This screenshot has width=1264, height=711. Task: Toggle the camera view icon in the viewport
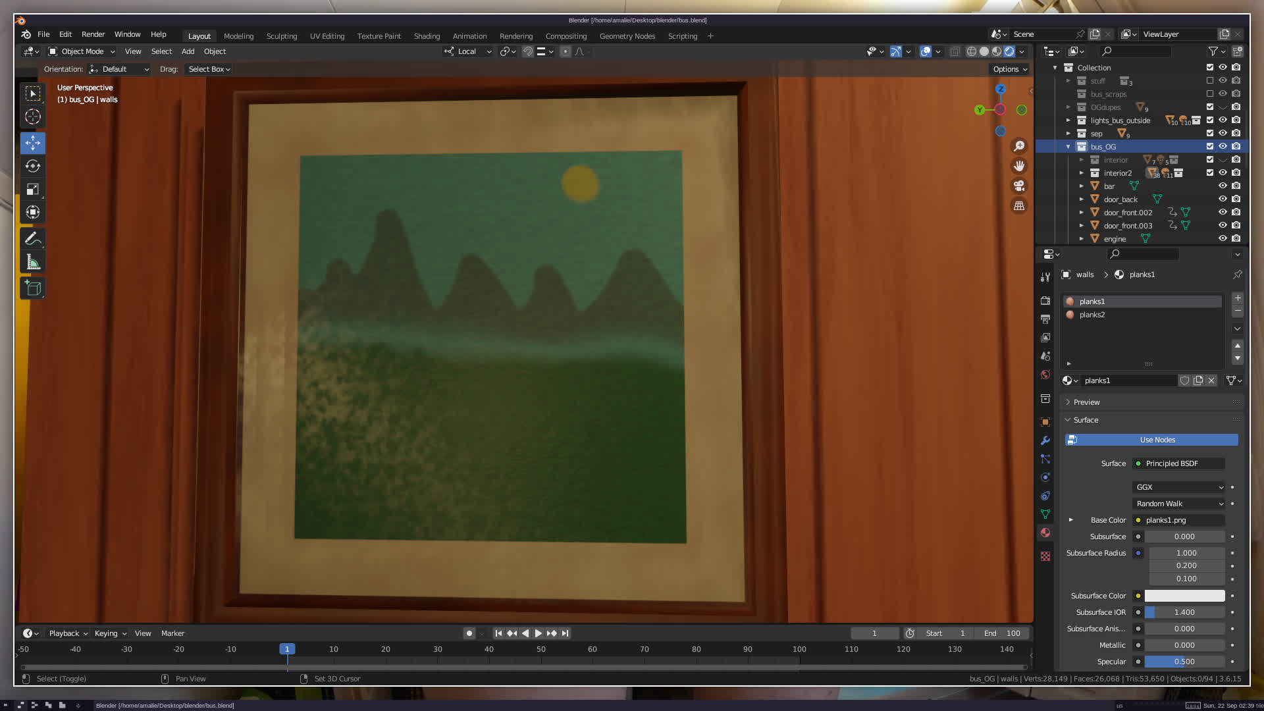(1019, 186)
